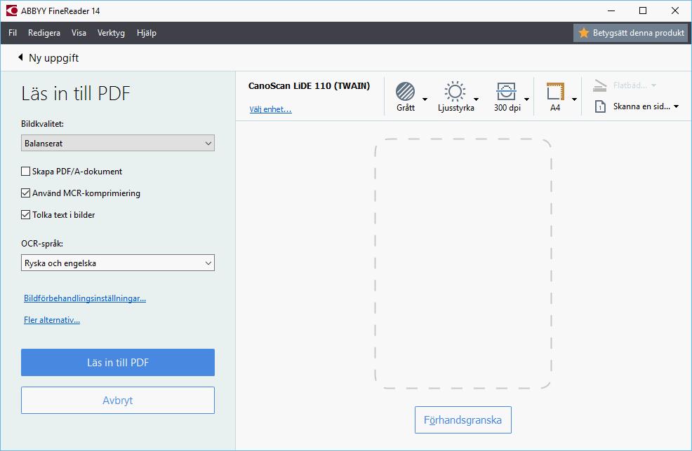Click the Avbryt button
The width and height of the screenshot is (692, 451).
click(x=118, y=401)
